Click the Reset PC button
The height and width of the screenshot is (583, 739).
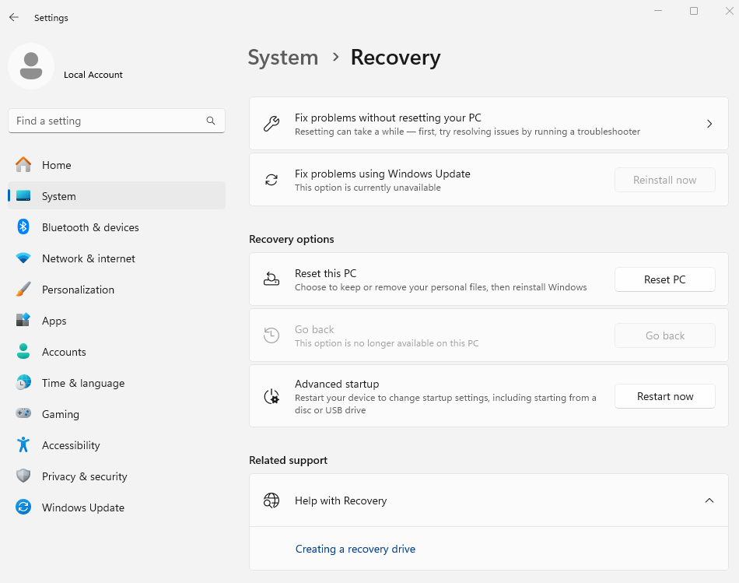[x=664, y=279]
